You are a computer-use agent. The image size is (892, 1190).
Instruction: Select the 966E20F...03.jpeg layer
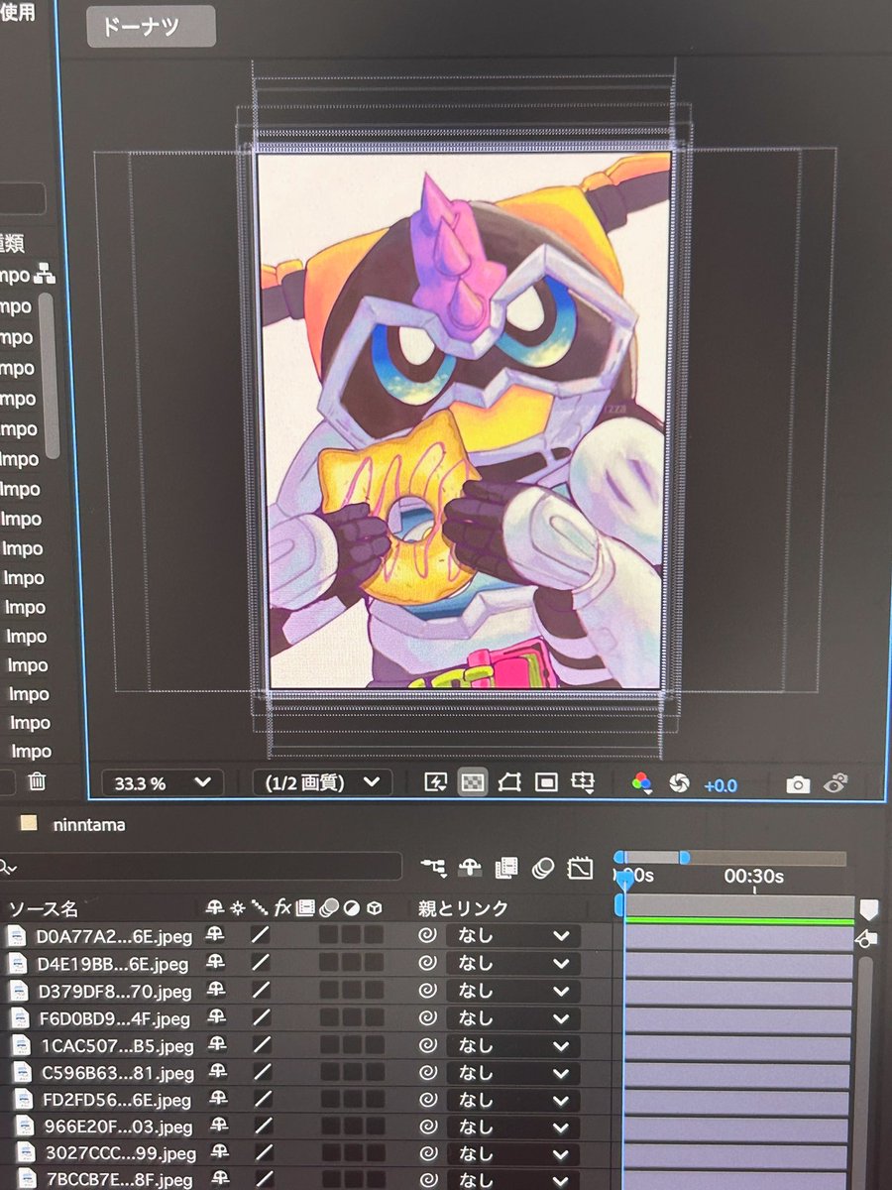pyautogui.click(x=118, y=1127)
